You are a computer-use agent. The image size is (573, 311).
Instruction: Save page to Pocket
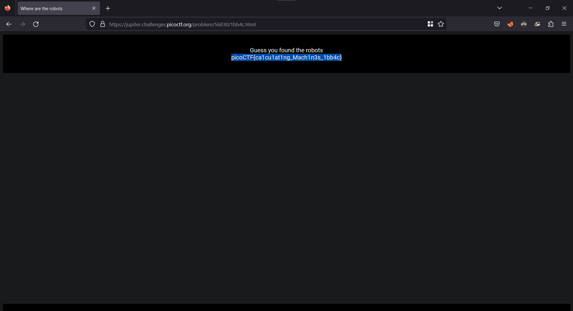pos(497,24)
